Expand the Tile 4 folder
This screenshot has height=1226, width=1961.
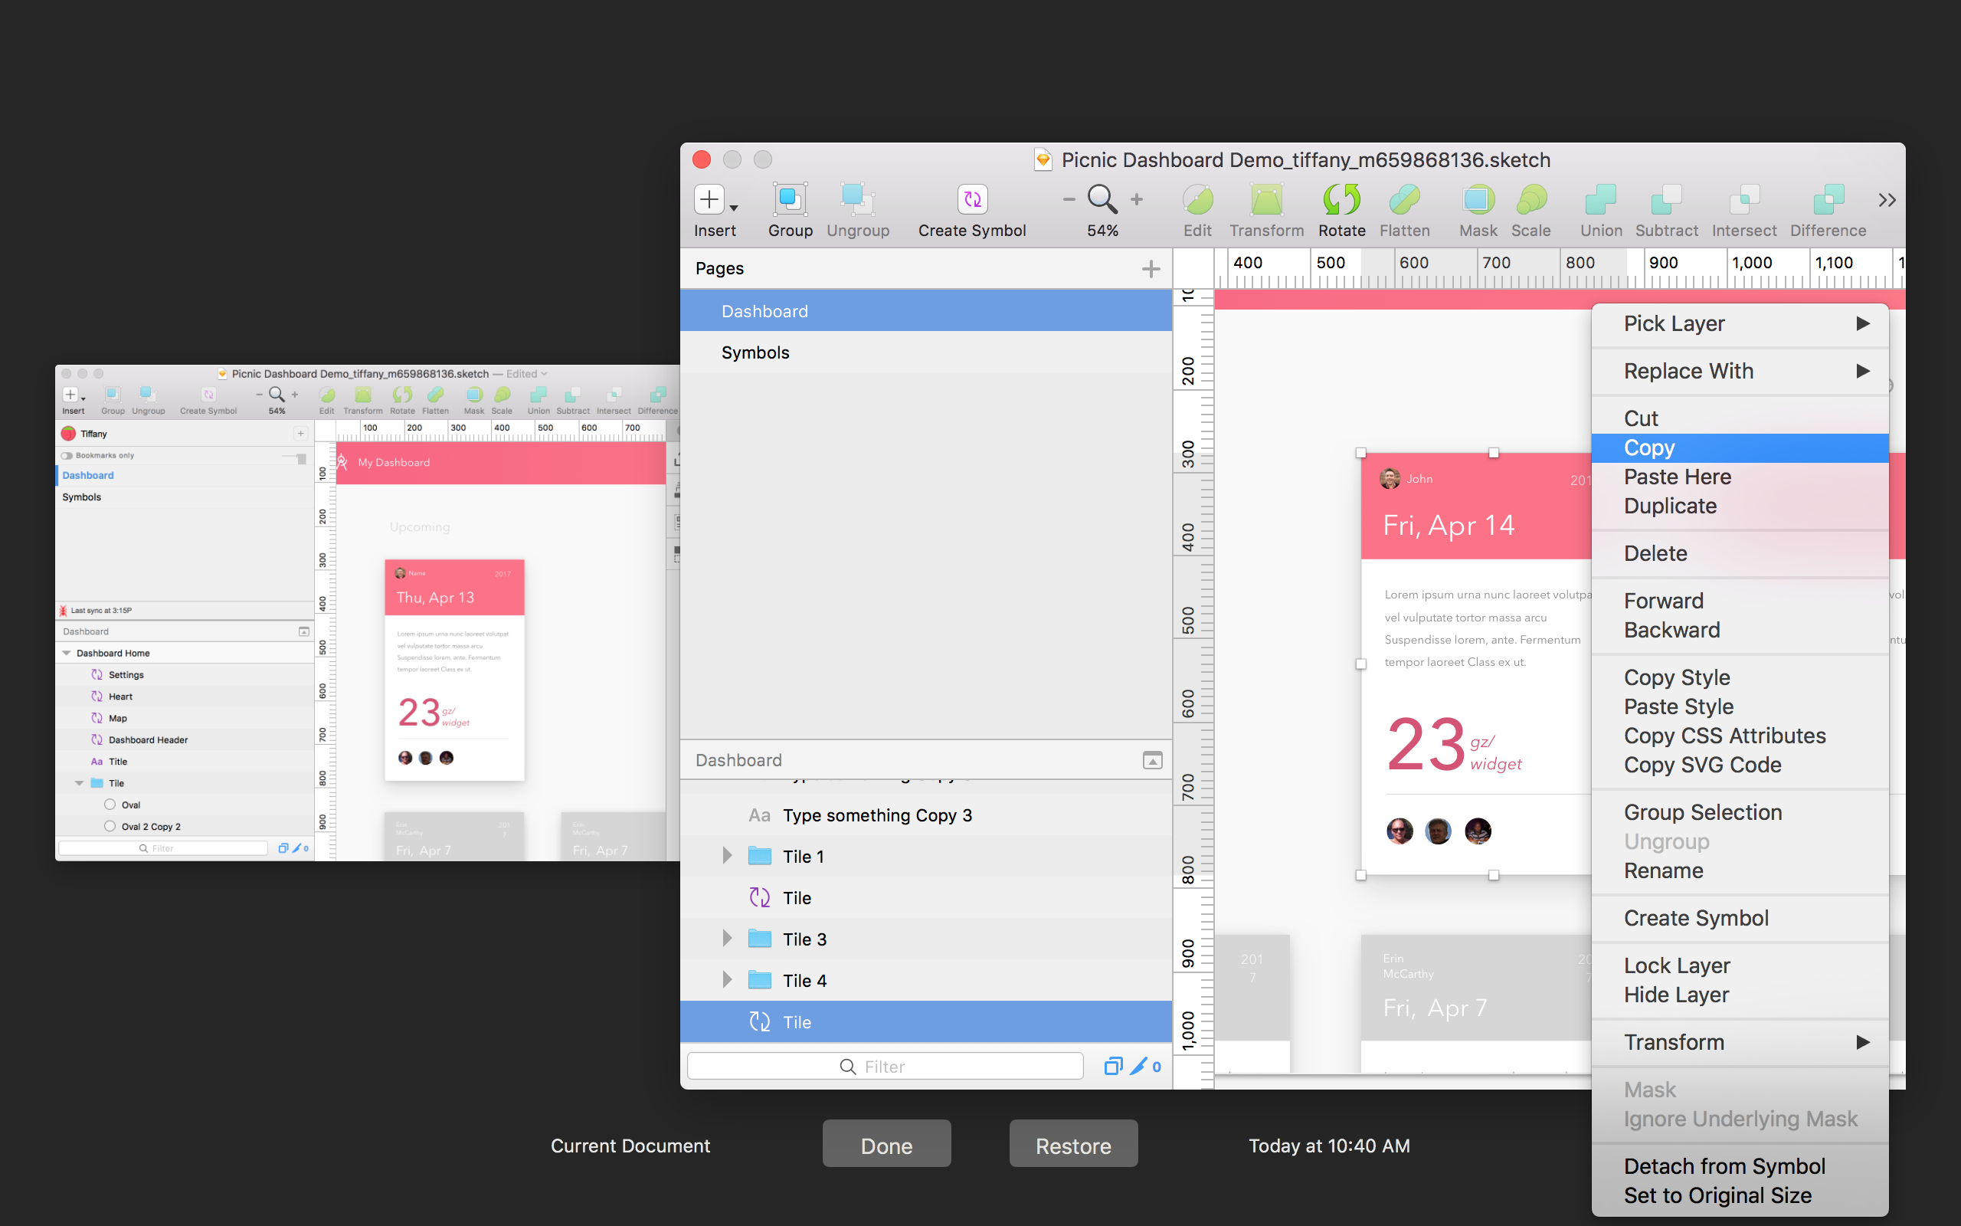coord(727,980)
